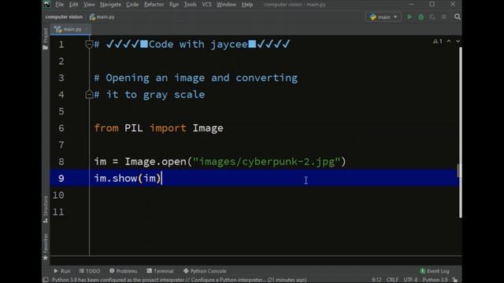504x283 pixels.
Task: Click 'Image.open' on line 8
Action: point(156,161)
